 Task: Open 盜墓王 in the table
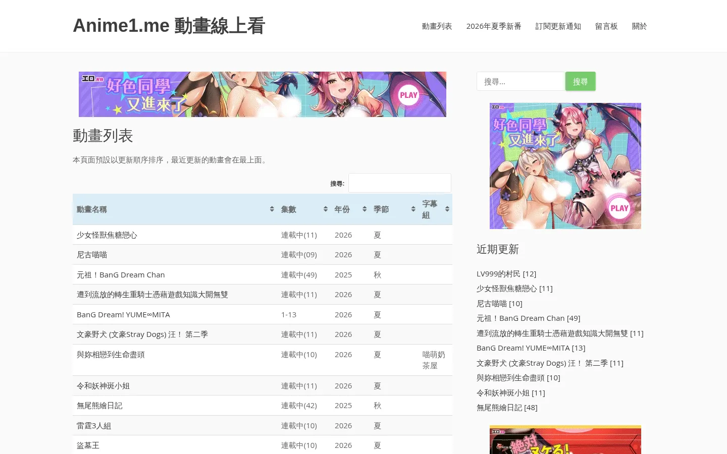[88, 445]
